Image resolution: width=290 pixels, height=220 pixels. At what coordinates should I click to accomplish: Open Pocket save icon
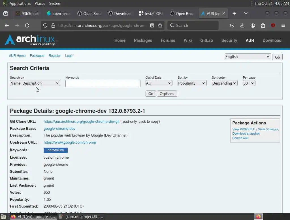coord(232,25)
